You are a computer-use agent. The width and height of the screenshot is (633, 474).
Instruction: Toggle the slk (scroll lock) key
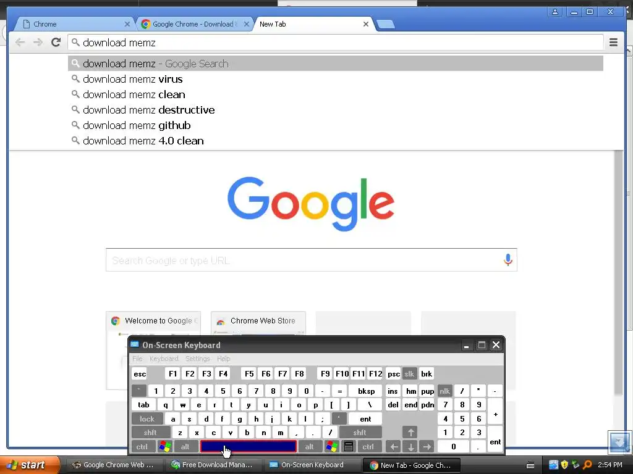click(x=409, y=373)
